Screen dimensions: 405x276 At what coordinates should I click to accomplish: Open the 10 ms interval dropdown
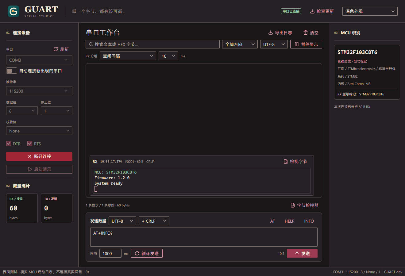click(168, 56)
